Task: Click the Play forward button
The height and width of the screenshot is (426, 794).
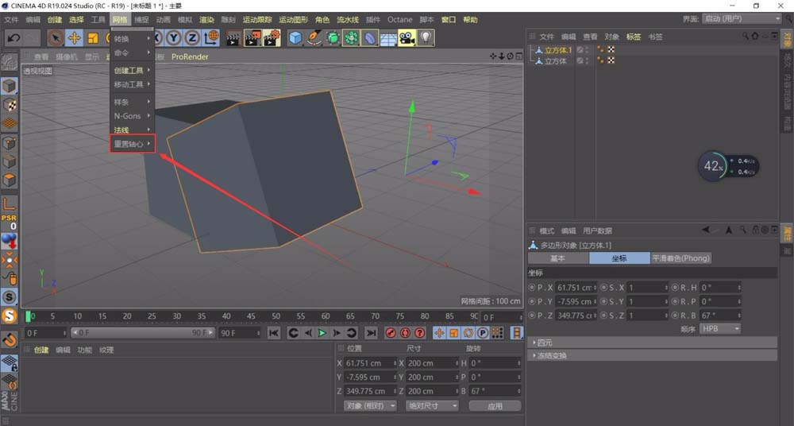Action: 322,333
